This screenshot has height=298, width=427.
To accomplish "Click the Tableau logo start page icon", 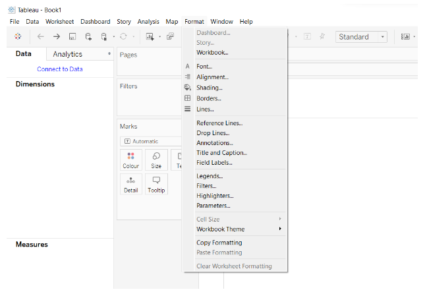I will (x=17, y=37).
